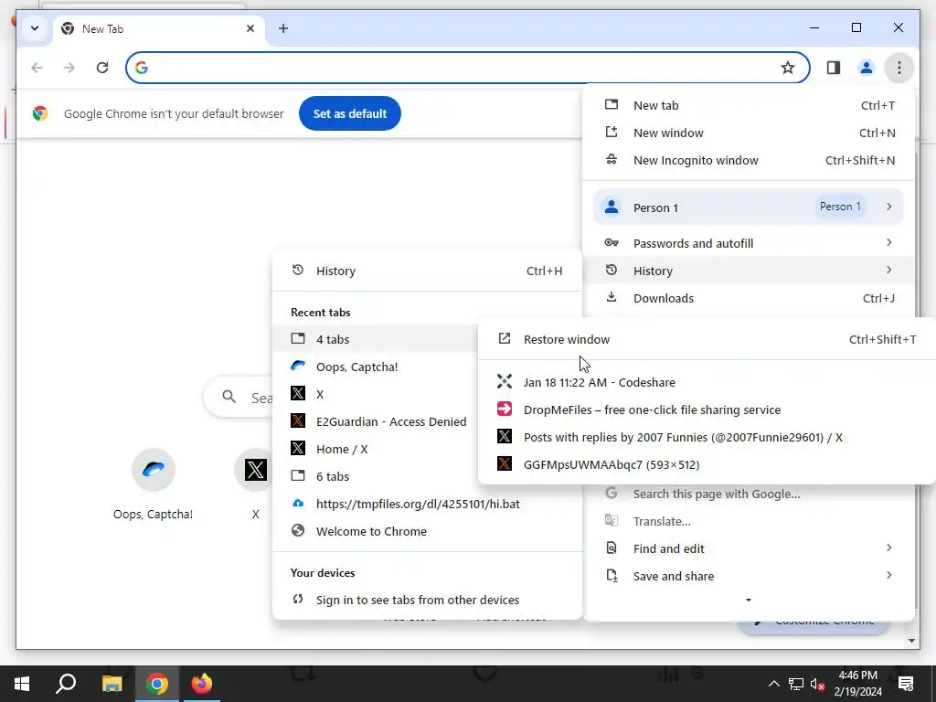The image size is (936, 702).
Task: Reopen Welcome to Chrome tab
Action: tap(427, 531)
